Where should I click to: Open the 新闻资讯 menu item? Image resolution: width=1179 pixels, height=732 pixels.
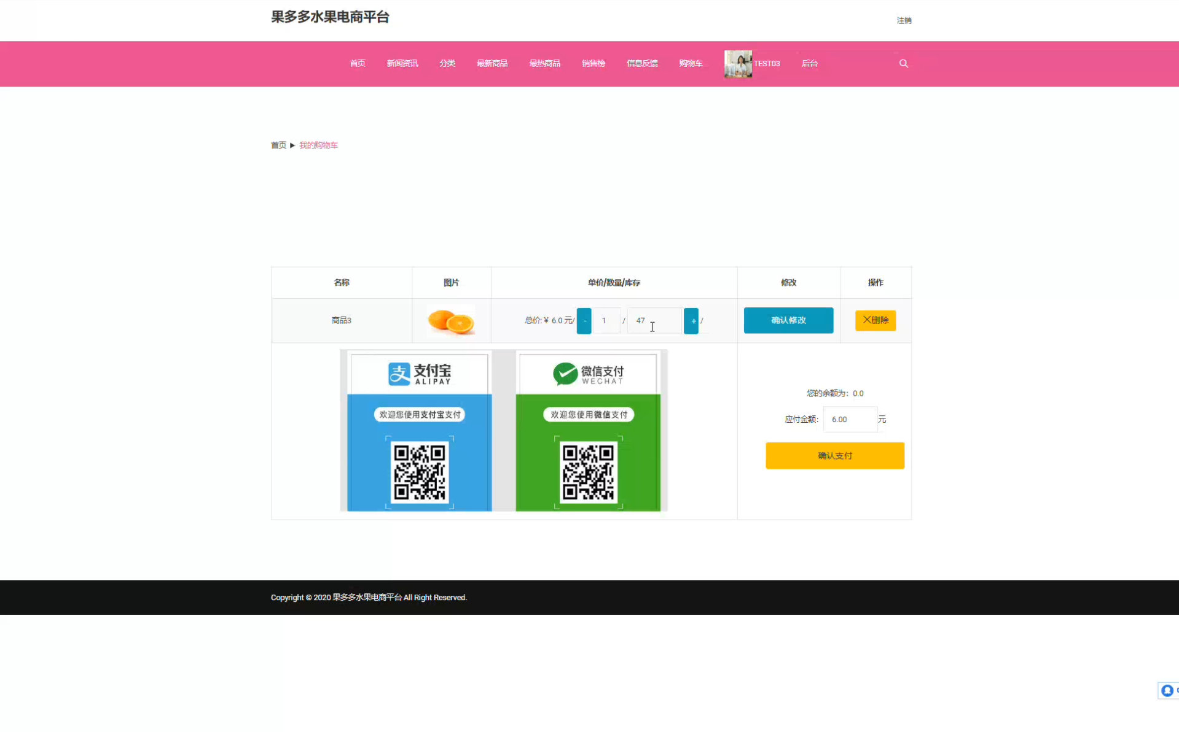tap(402, 63)
